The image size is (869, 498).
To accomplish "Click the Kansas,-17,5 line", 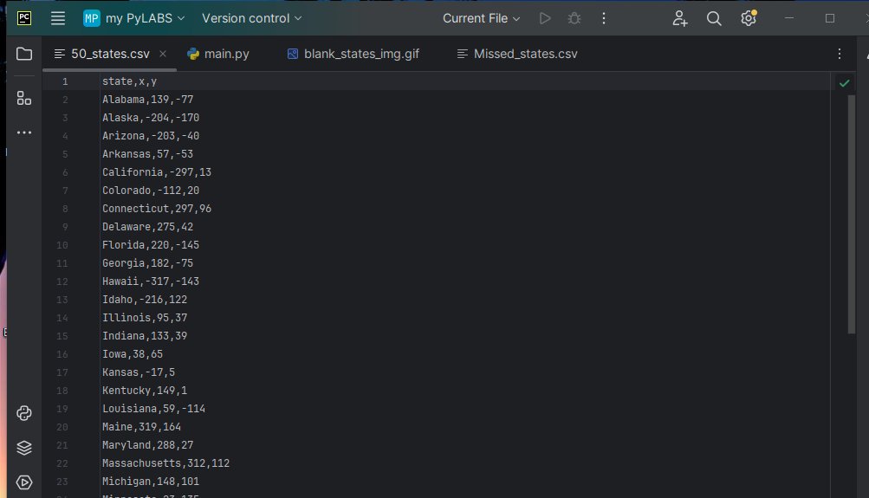I will [x=138, y=372].
